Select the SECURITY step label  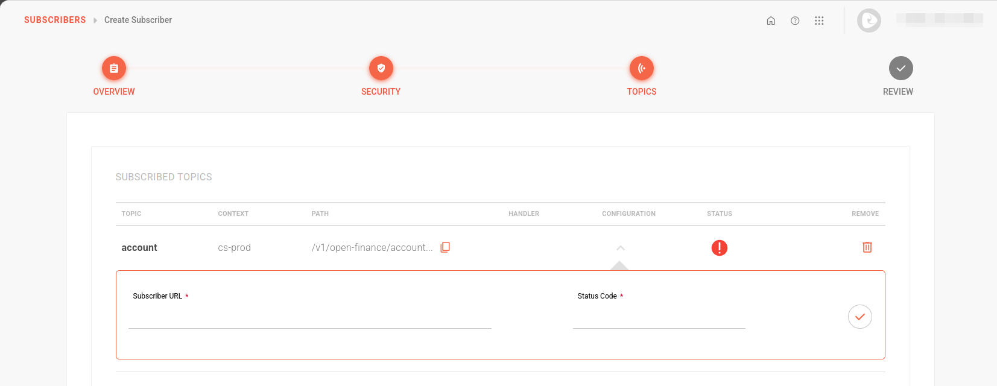coord(381,92)
